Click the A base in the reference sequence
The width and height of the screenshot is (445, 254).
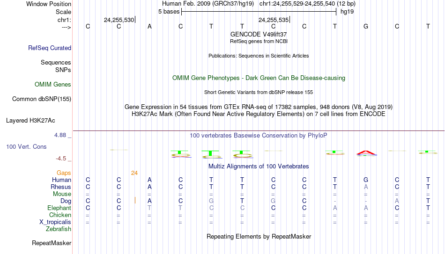(149, 26)
